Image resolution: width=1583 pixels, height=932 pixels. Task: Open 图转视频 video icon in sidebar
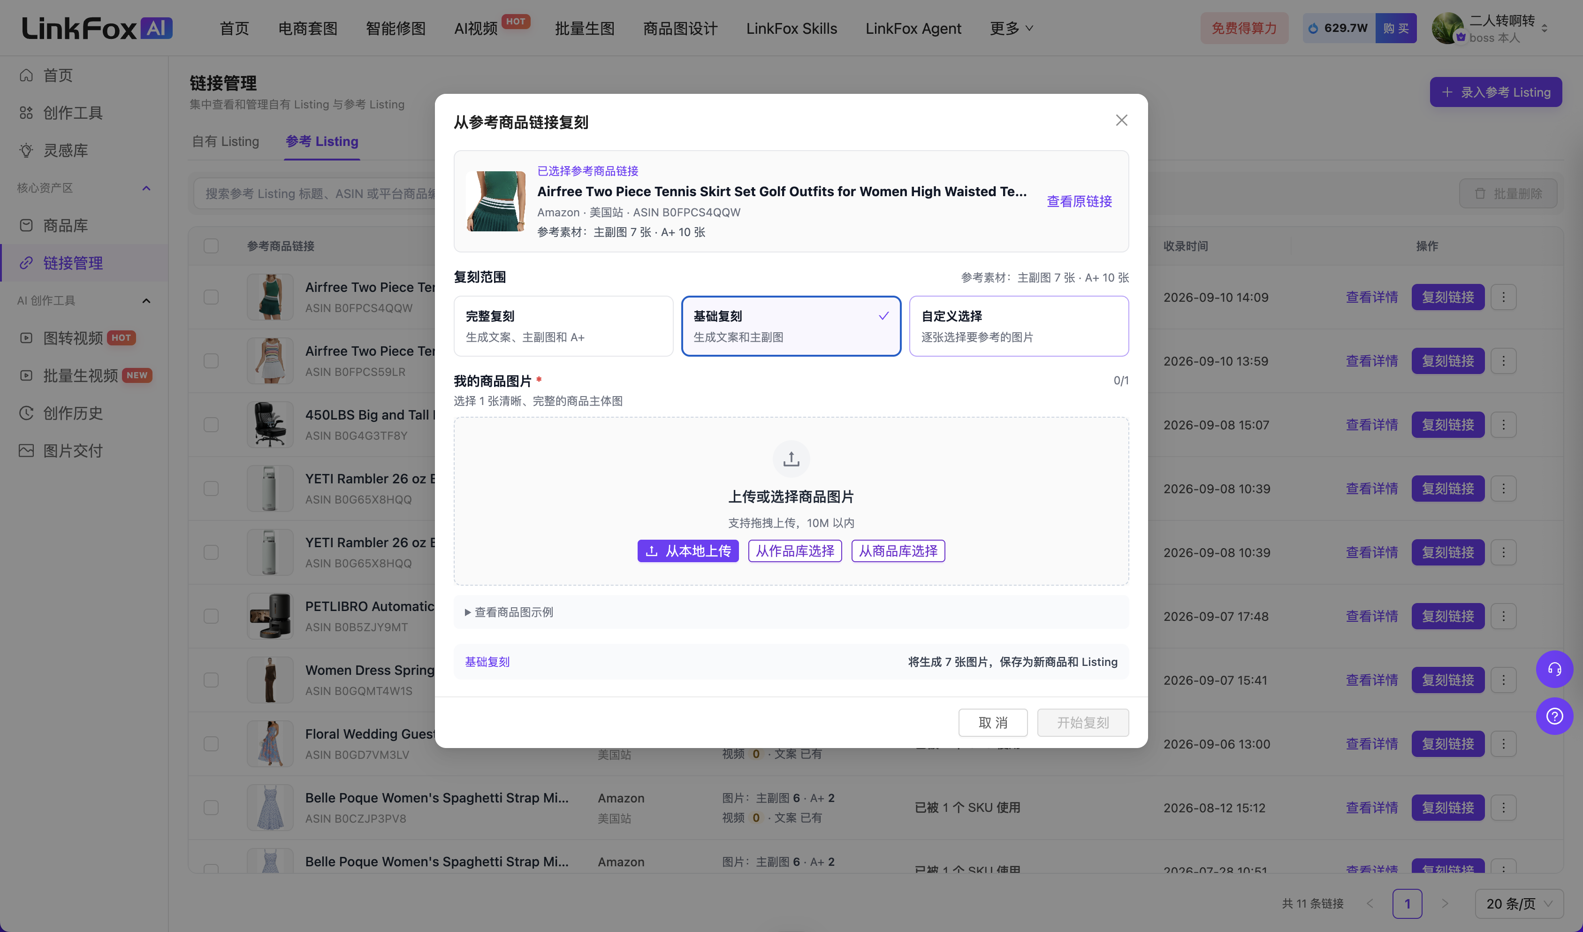tap(26, 338)
